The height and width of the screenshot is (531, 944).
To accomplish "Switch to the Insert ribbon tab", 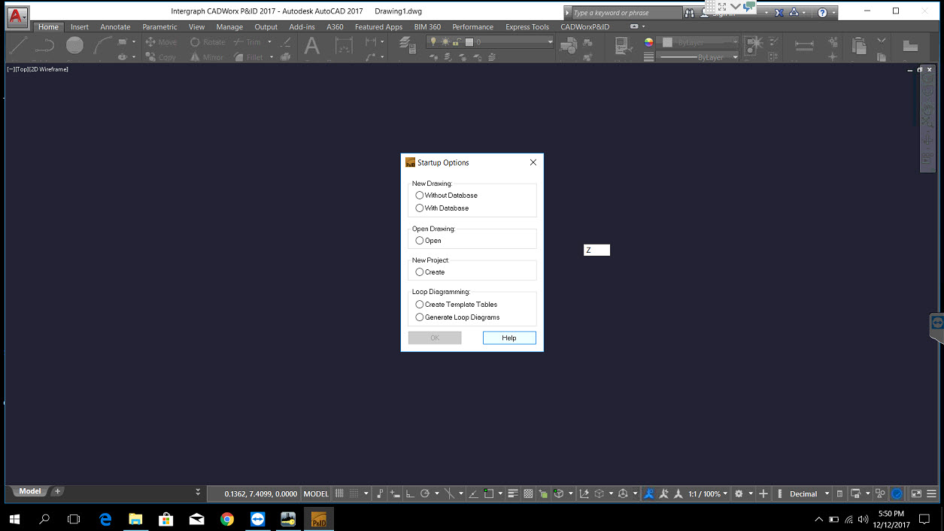I will click(x=80, y=27).
